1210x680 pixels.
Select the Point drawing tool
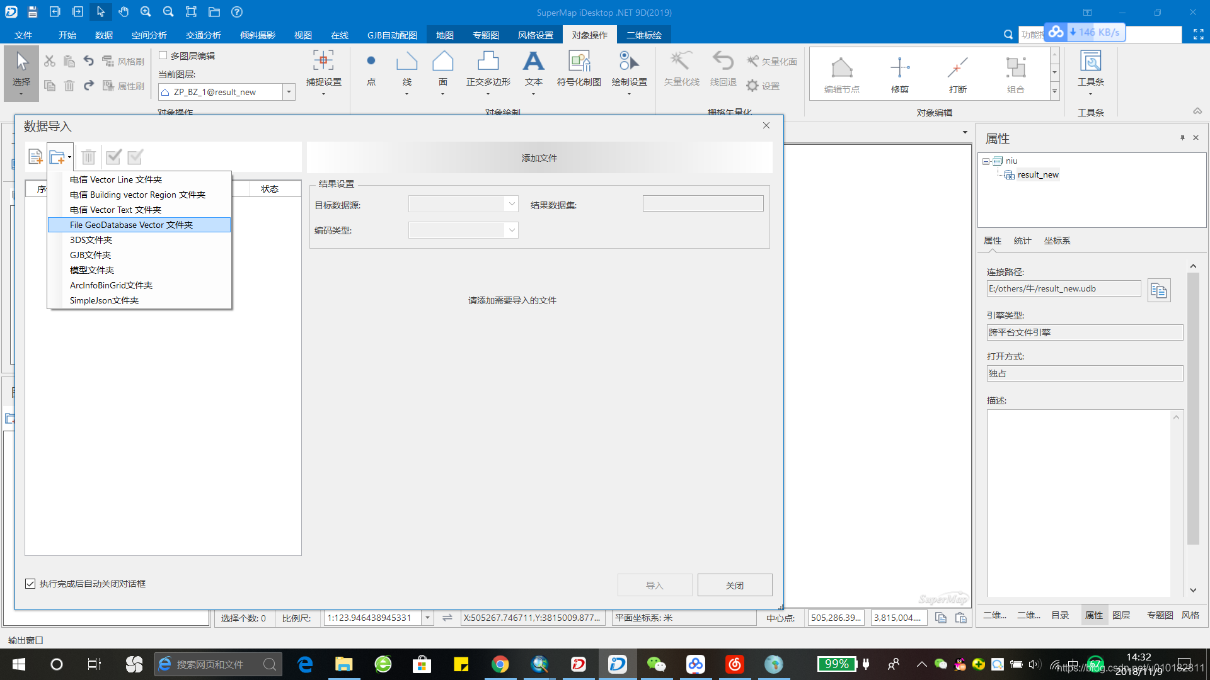[371, 69]
